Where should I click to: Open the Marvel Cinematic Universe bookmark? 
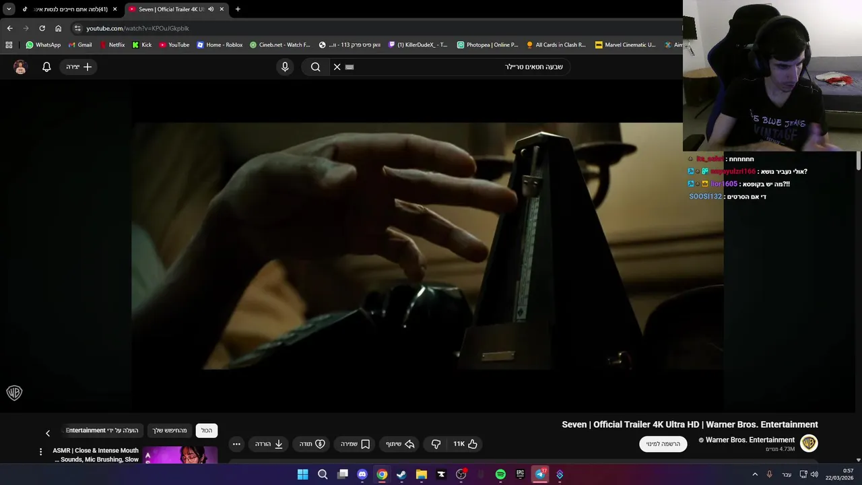click(x=625, y=45)
